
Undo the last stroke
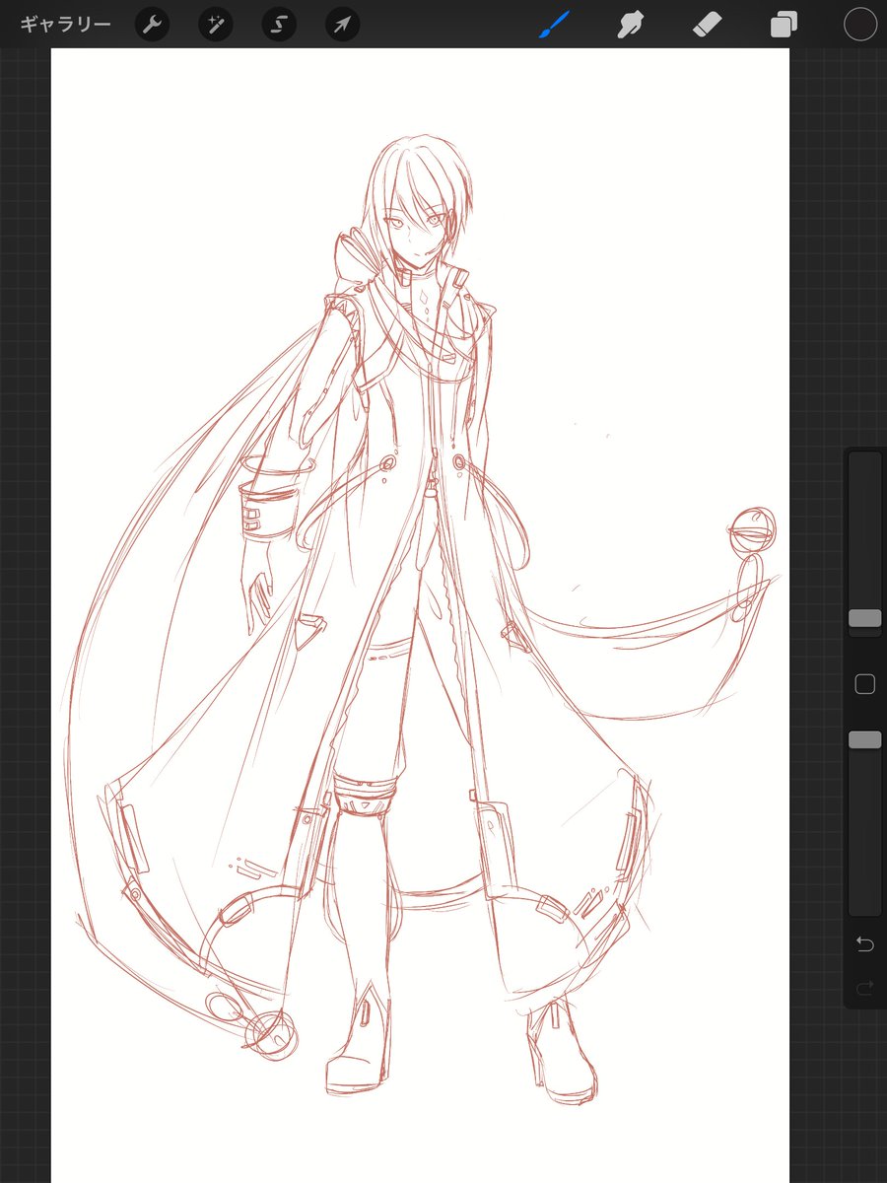click(864, 945)
